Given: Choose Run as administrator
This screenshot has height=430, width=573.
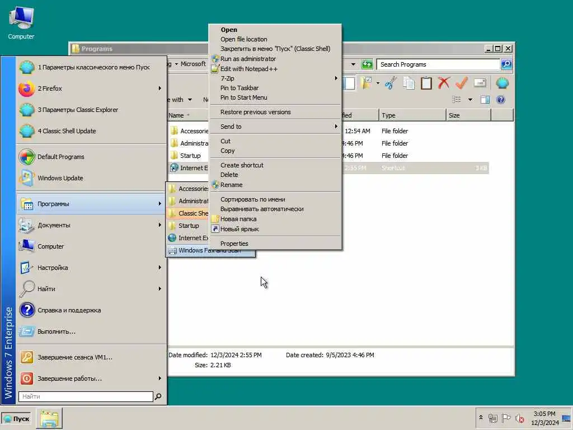Looking at the screenshot, I should coord(275,59).
